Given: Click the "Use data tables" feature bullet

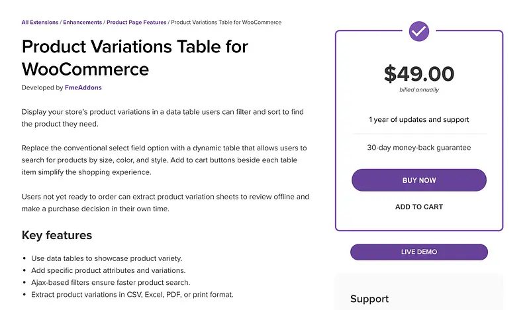Looking at the screenshot, I should [106, 258].
